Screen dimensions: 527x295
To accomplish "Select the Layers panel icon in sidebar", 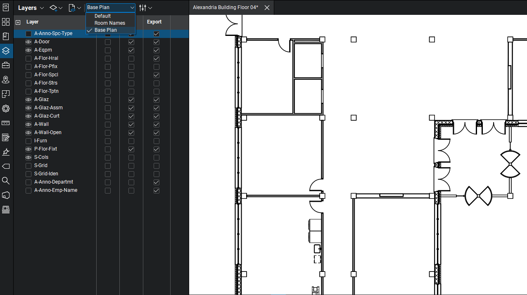I will point(6,51).
